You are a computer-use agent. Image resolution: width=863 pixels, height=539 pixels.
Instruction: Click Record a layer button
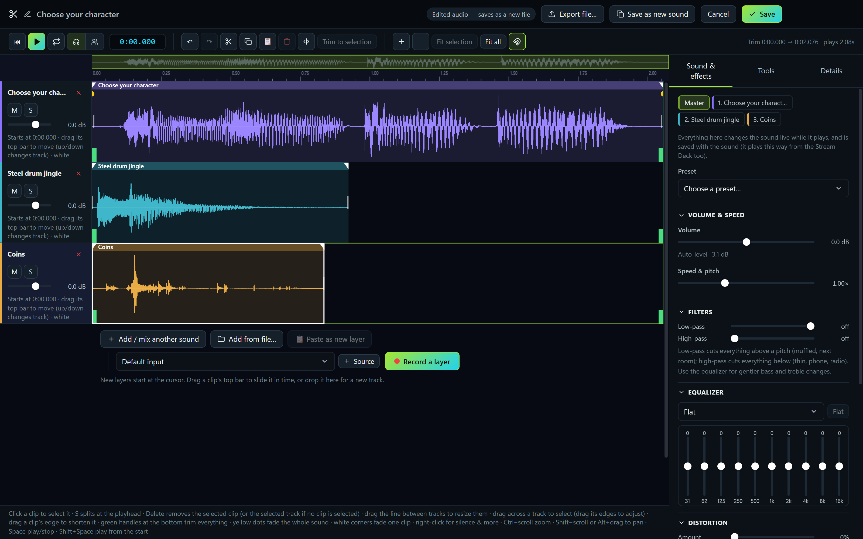pyautogui.click(x=422, y=361)
